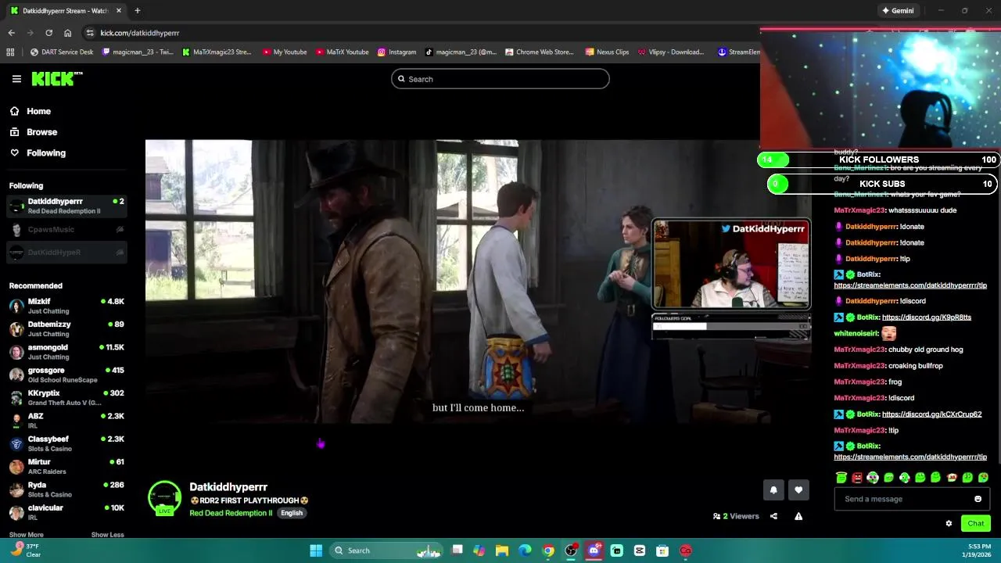Go back with browser back arrow
The height and width of the screenshot is (563, 1001).
coord(11,33)
